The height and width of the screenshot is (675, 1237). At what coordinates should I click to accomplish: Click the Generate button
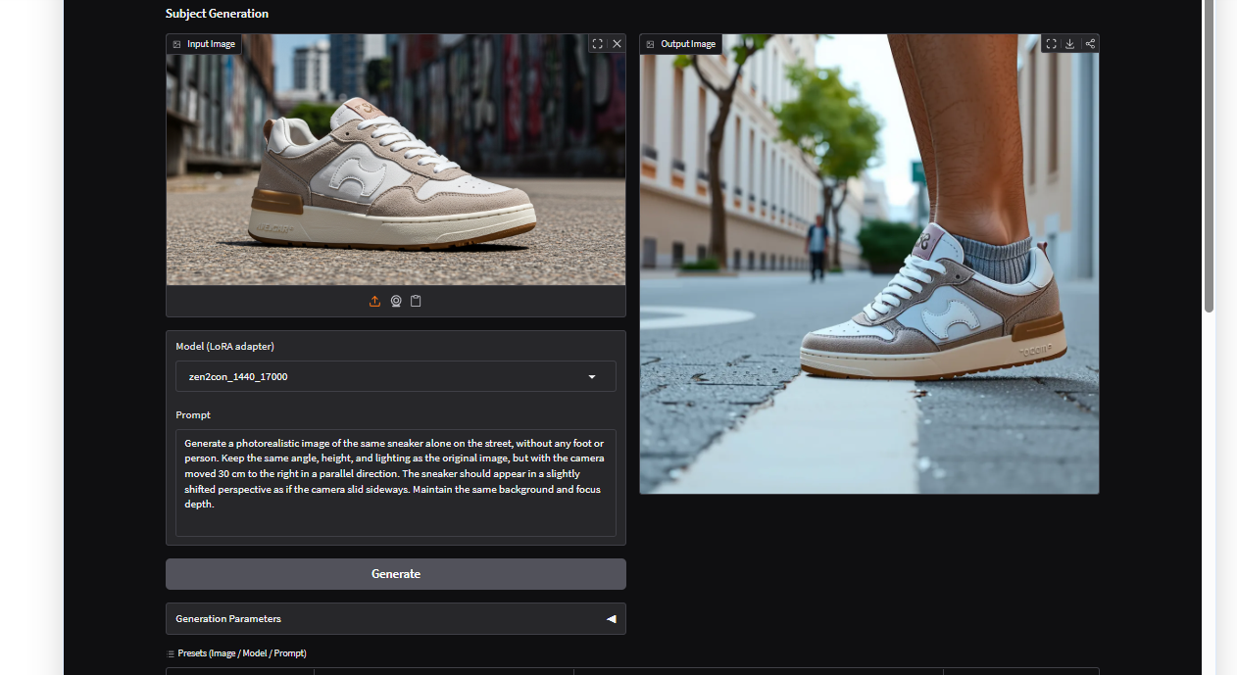(x=395, y=574)
